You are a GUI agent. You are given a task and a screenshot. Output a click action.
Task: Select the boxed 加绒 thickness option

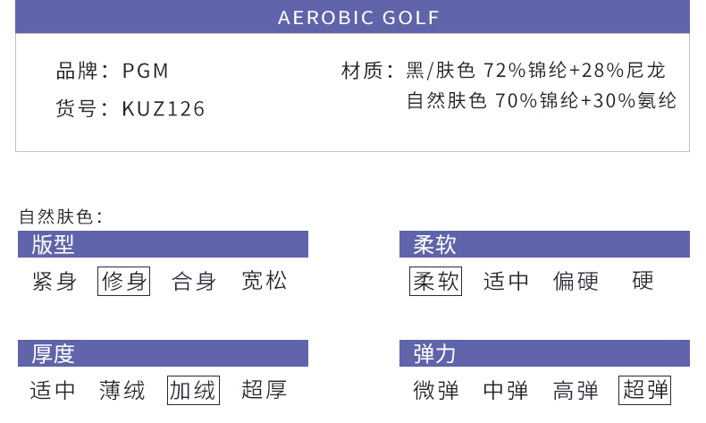pos(193,390)
